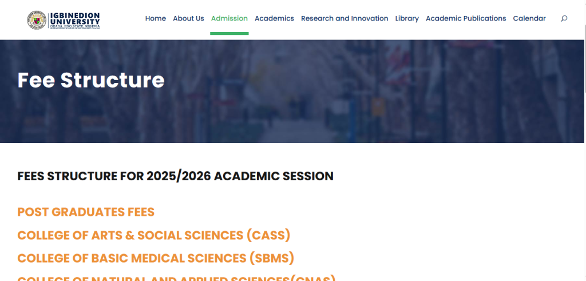Click the blurred campus banner image
This screenshot has height=281, width=586.
[372, 92]
